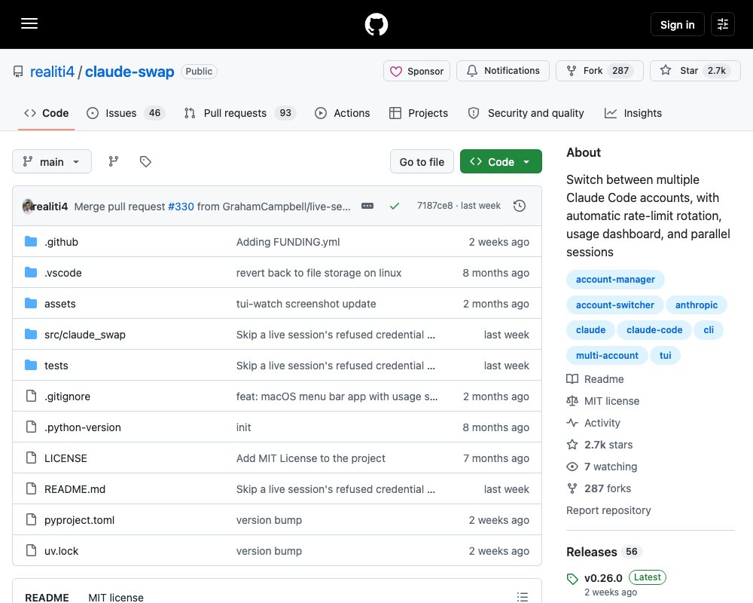Sponsor this repository
Viewport: 753px width, 603px height.
(x=416, y=71)
